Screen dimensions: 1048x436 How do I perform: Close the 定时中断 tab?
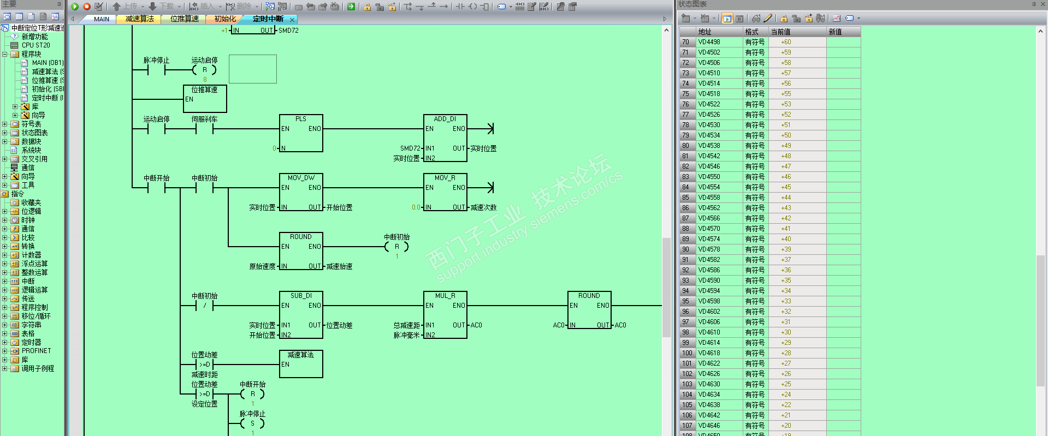(x=292, y=19)
